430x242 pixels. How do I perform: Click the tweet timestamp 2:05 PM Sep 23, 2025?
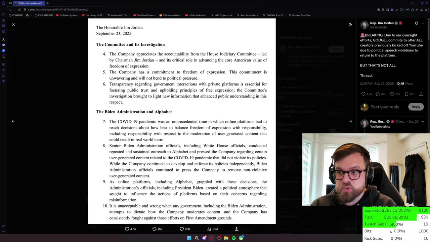[377, 84]
